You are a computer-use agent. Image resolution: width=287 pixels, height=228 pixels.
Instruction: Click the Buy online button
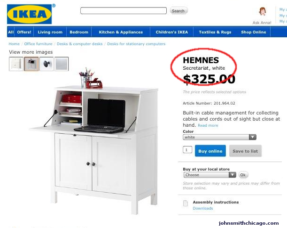[x=210, y=151]
